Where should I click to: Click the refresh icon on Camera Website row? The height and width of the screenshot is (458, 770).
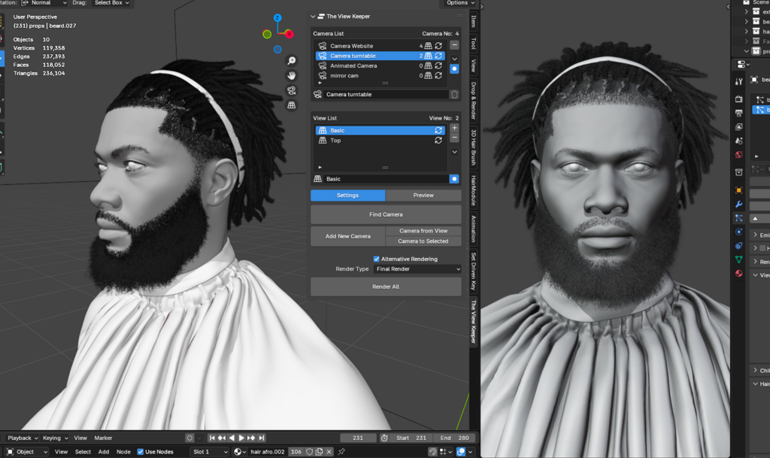[x=438, y=46]
